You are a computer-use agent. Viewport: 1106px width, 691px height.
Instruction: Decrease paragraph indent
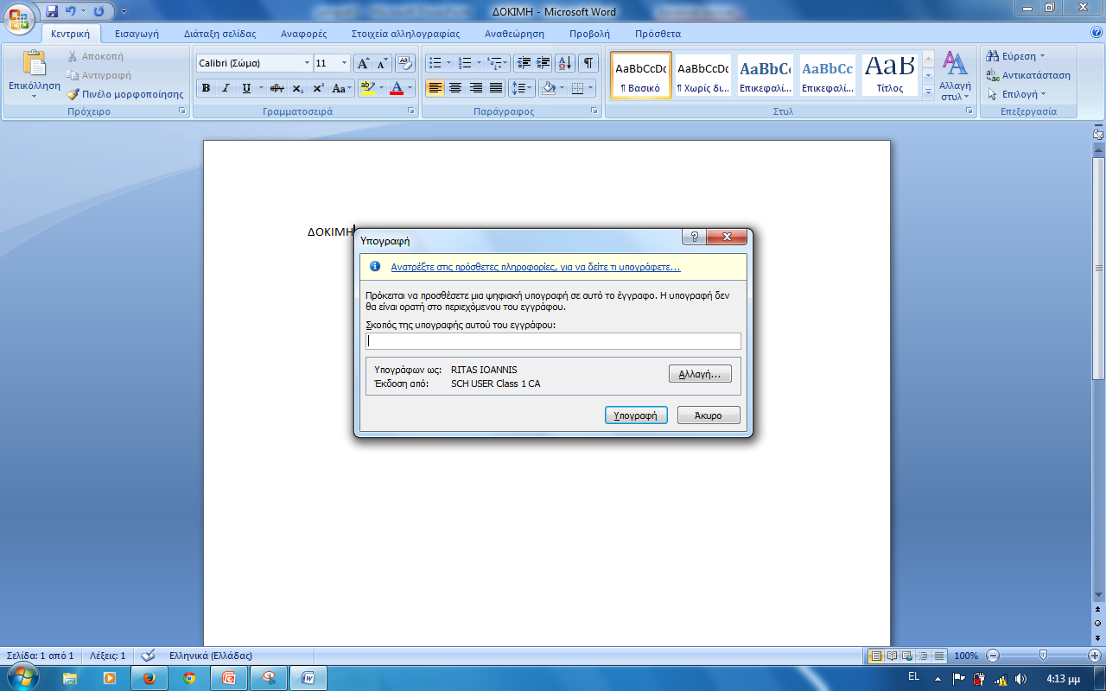coord(523,63)
